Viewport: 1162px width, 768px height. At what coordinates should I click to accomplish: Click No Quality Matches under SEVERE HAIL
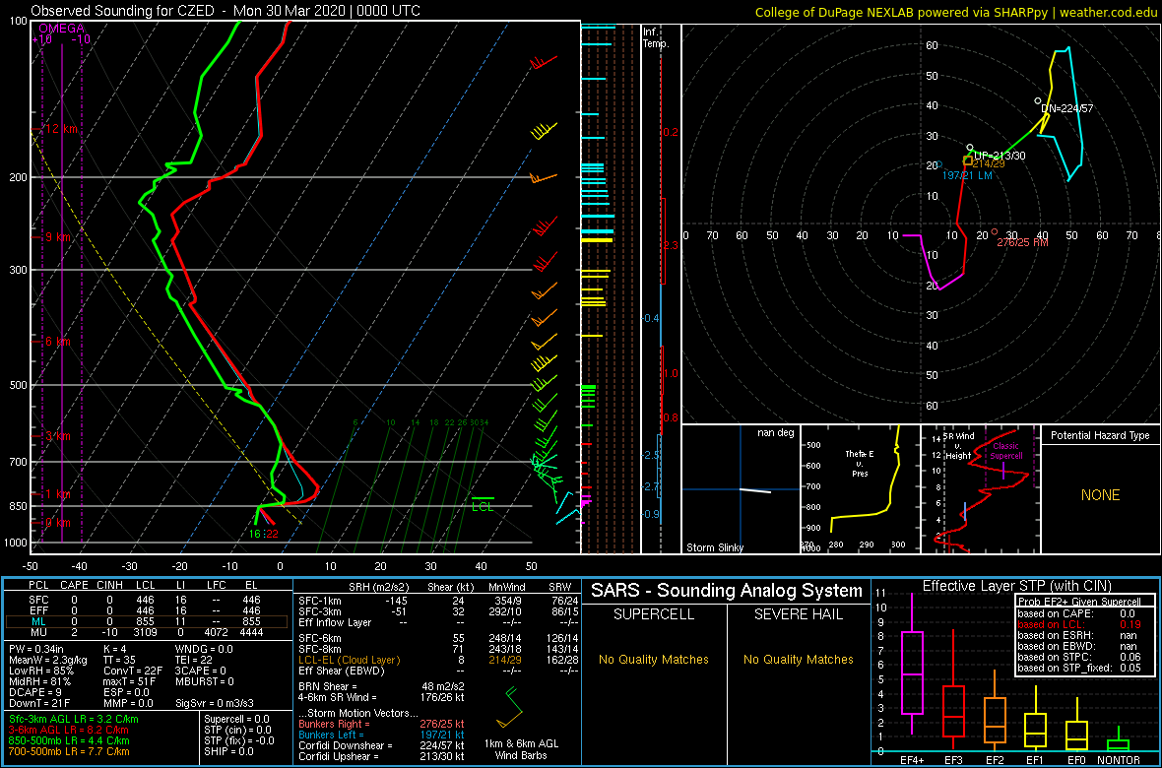[798, 659]
